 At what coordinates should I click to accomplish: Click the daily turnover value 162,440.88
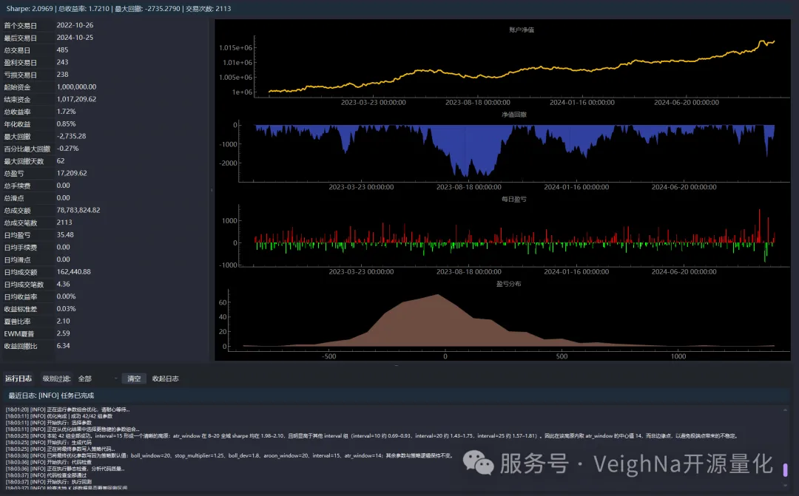(x=74, y=272)
